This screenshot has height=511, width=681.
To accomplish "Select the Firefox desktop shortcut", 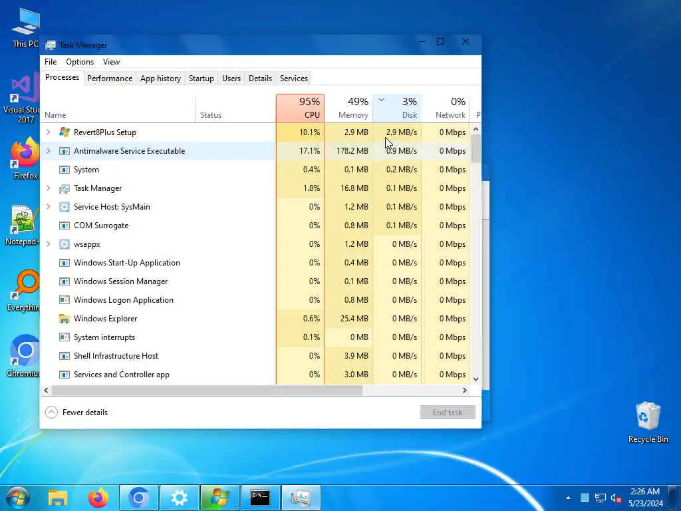I will (25, 158).
